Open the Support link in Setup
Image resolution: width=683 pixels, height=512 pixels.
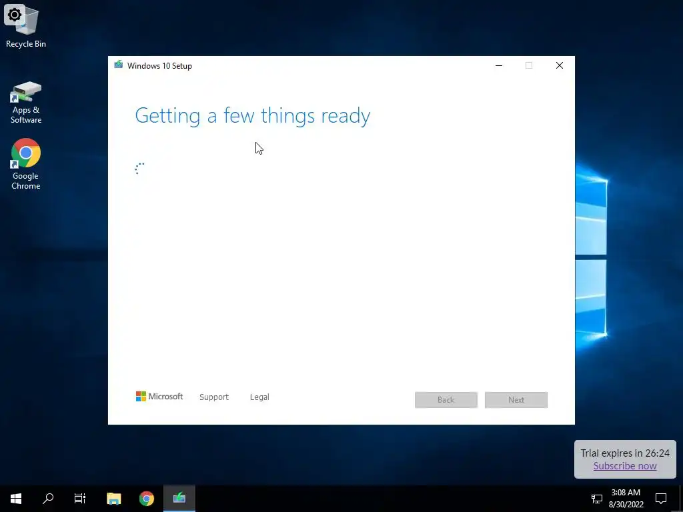[214, 397]
